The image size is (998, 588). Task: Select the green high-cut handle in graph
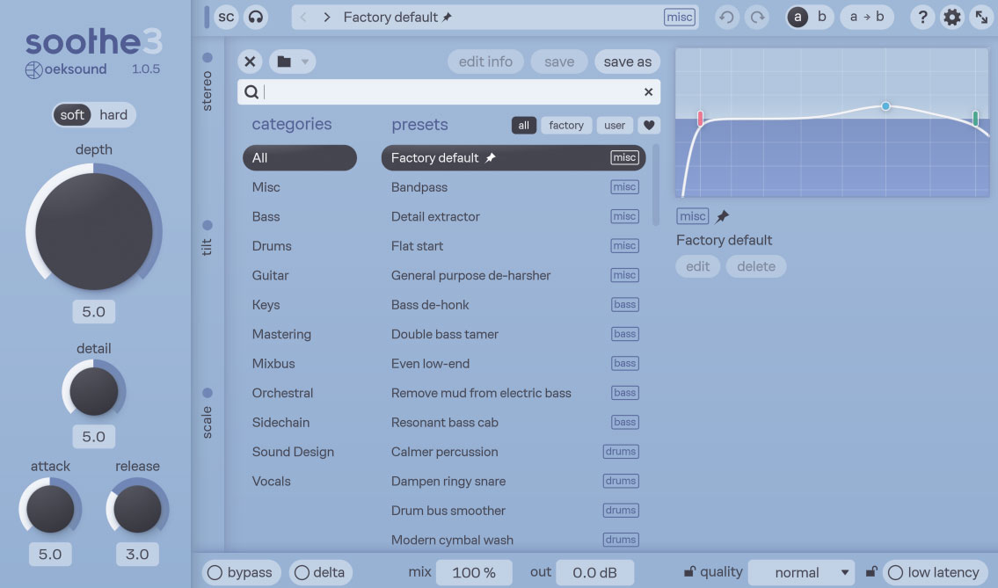(x=975, y=118)
